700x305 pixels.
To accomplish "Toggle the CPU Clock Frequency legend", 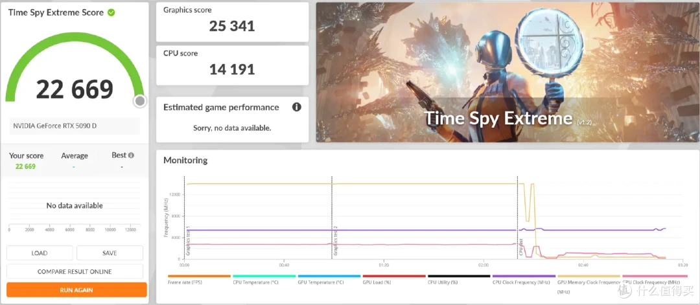I will (524, 280).
